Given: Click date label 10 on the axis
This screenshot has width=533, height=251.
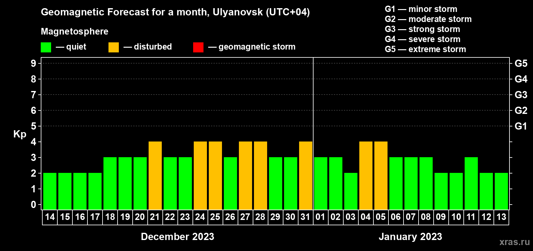Looking at the screenshot, I should click(456, 217).
